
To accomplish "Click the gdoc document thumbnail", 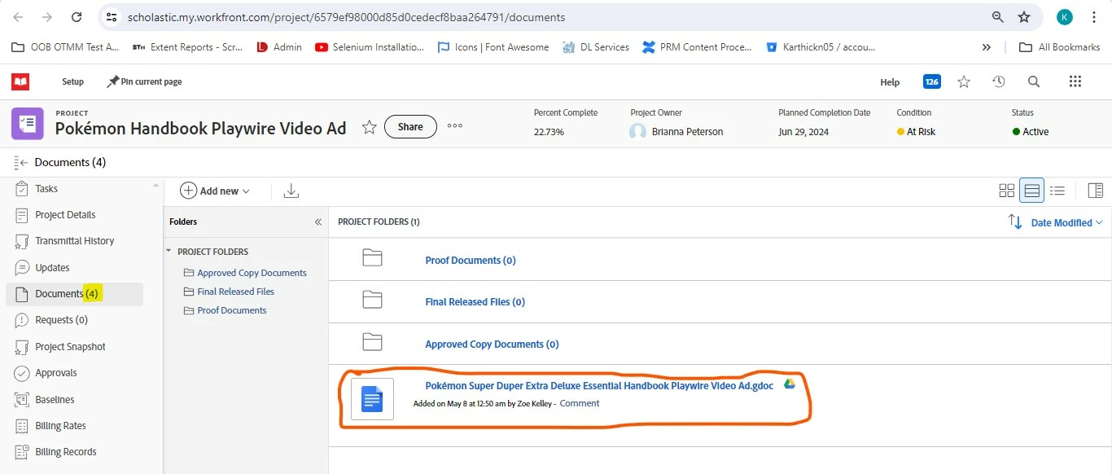I will tap(372, 399).
